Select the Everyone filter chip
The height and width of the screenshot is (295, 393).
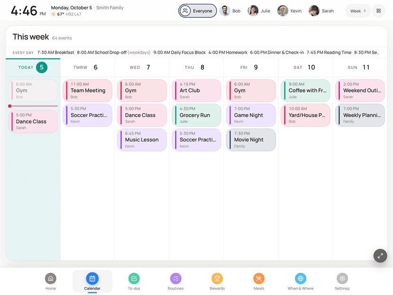coord(197,11)
